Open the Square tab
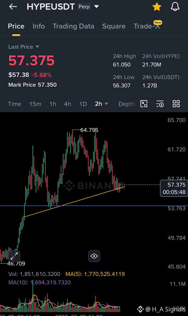This screenshot has width=188, height=316. pyautogui.click(x=114, y=26)
